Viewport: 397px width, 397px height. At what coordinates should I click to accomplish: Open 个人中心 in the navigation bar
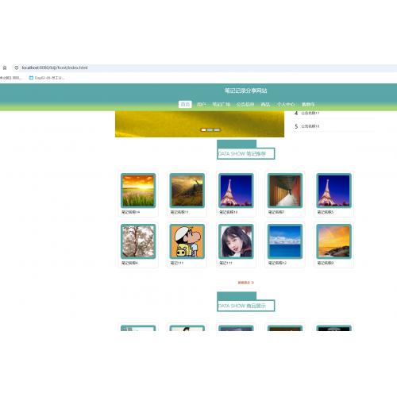pos(286,104)
